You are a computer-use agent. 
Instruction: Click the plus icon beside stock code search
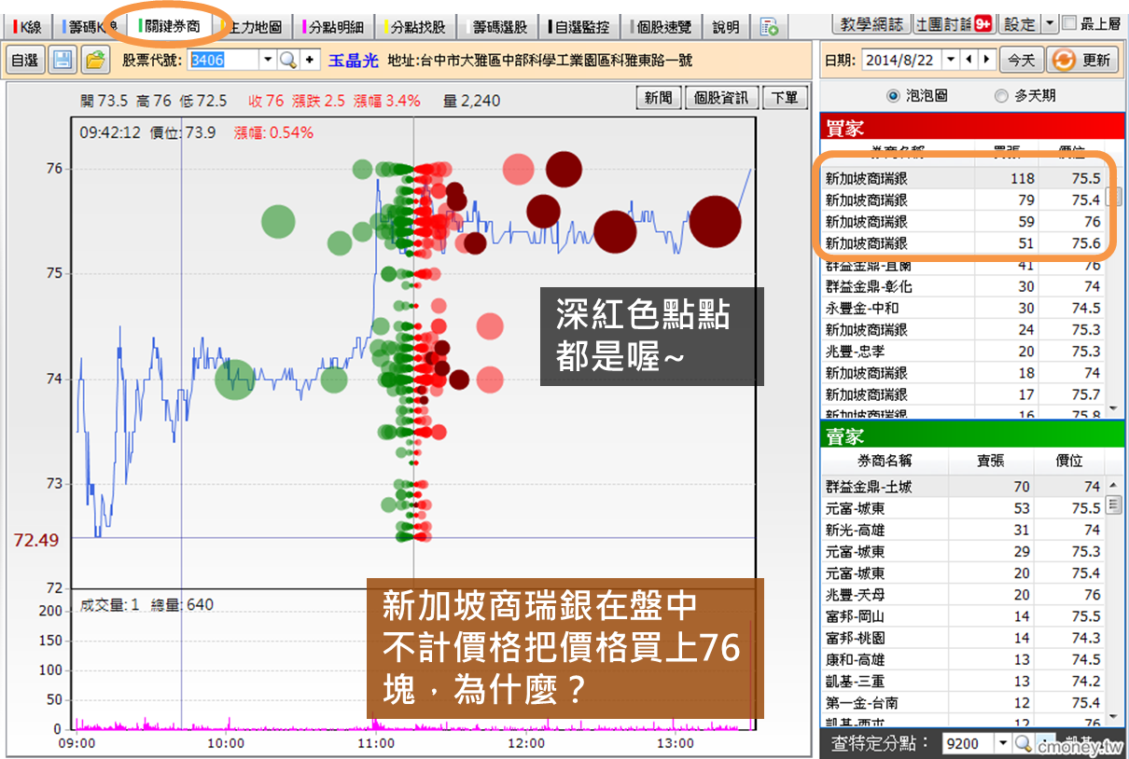tap(310, 61)
